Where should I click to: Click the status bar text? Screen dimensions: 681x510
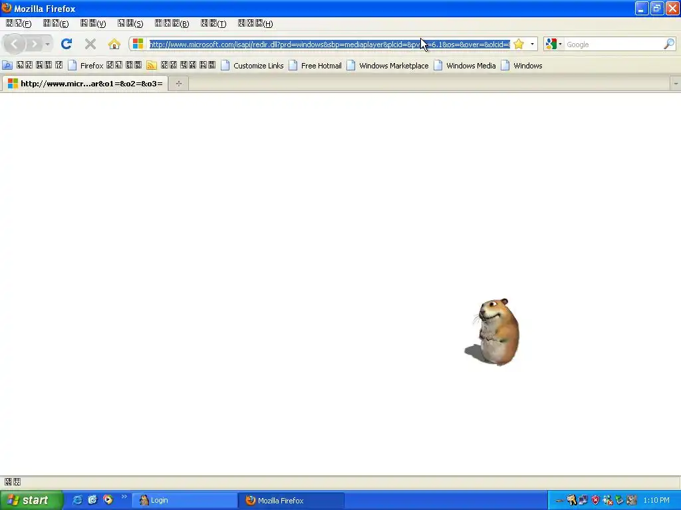13,482
